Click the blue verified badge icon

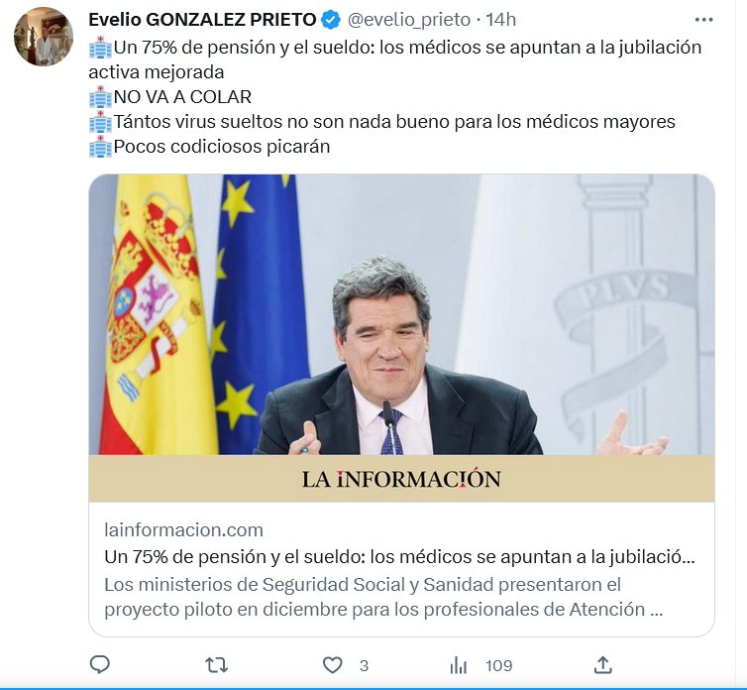point(331,20)
